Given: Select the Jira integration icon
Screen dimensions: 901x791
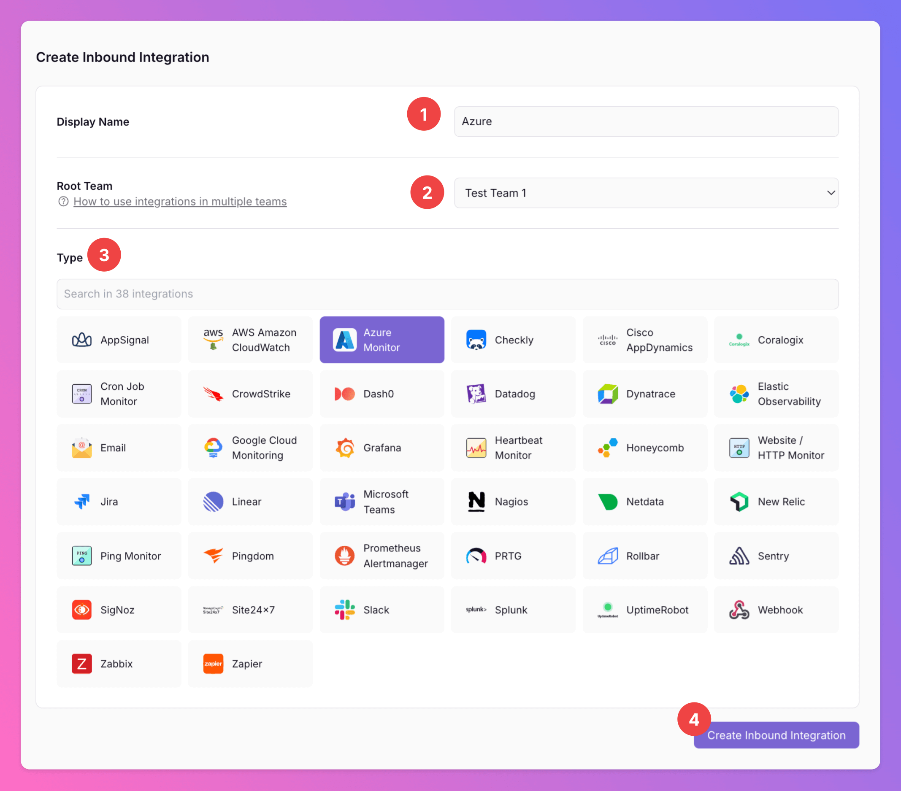Looking at the screenshot, I should (x=82, y=502).
